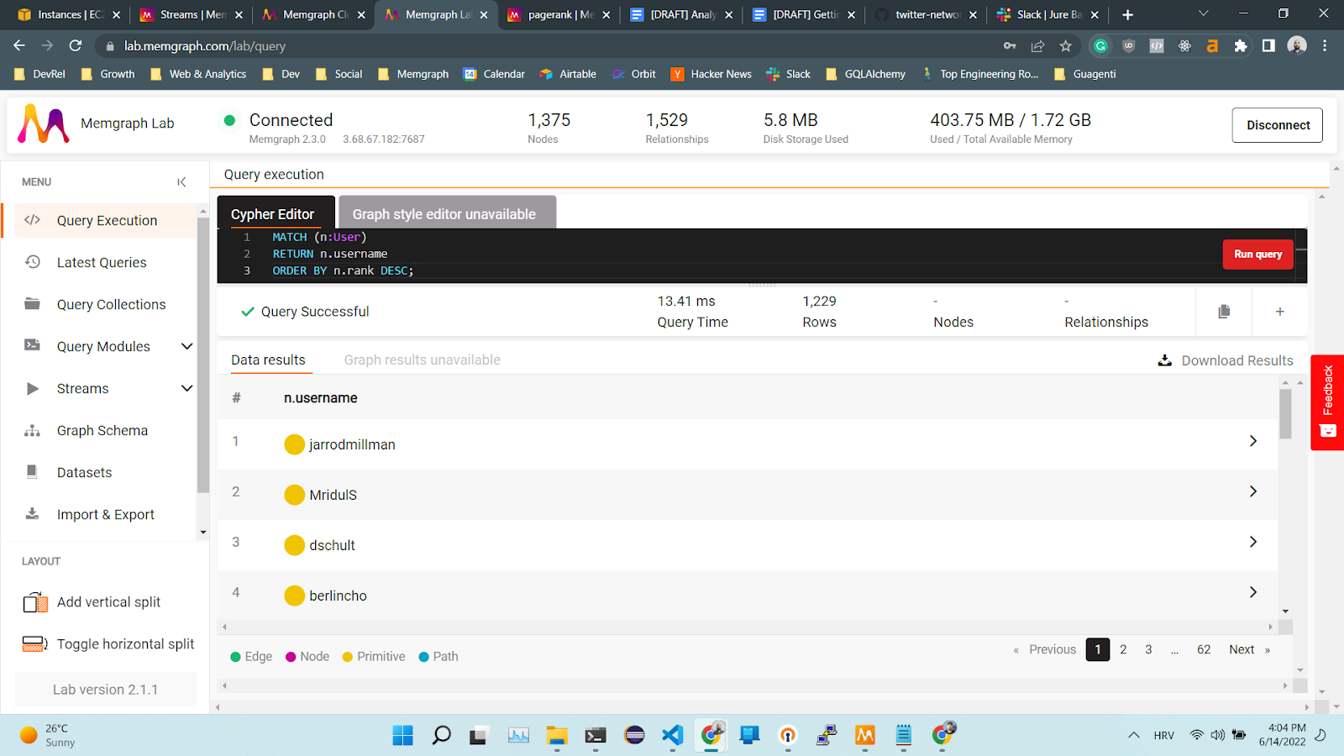Select Graph results unavailable tab
Viewport: 1344px width, 756px height.
point(422,360)
